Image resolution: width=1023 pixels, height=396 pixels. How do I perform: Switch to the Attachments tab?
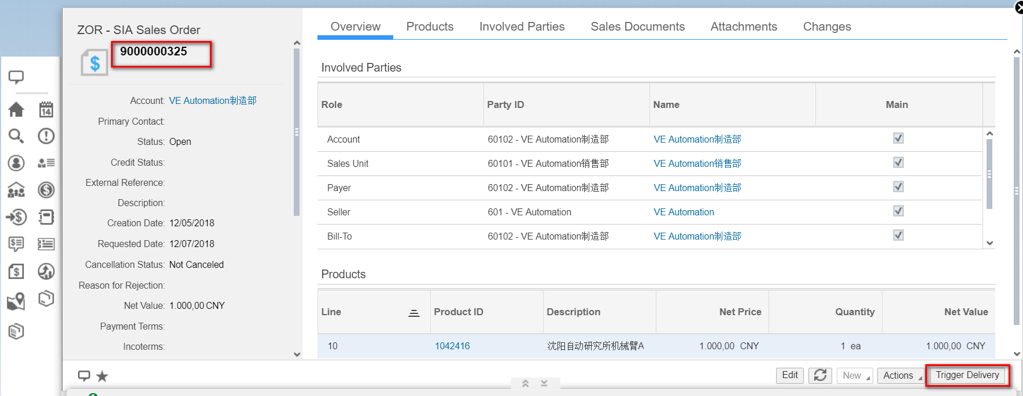coord(744,27)
